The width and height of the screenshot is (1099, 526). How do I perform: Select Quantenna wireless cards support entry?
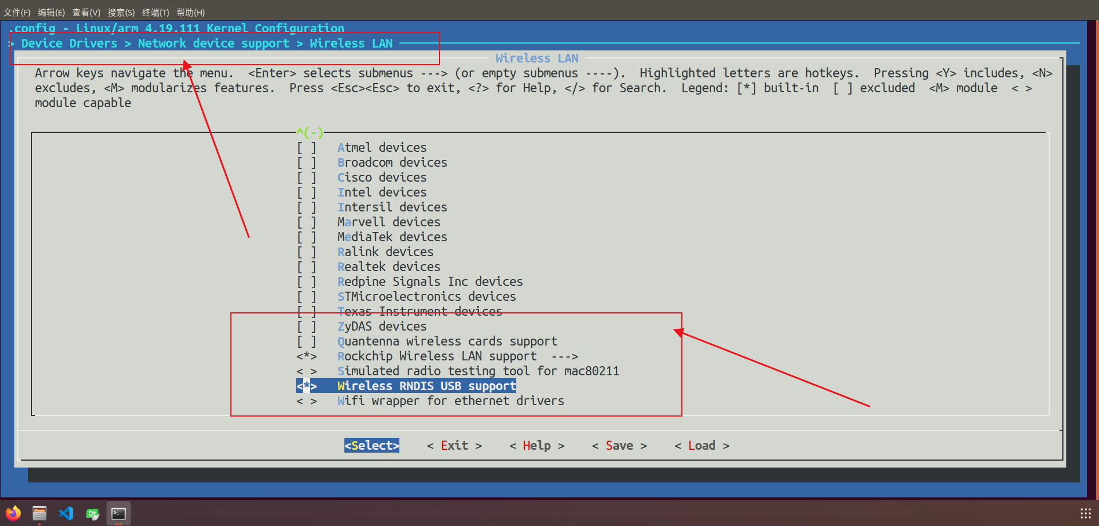447,341
